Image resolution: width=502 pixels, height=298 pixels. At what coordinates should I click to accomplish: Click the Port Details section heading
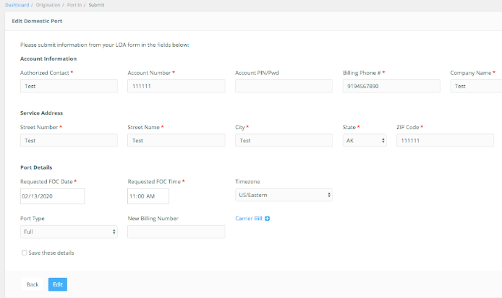coord(36,167)
